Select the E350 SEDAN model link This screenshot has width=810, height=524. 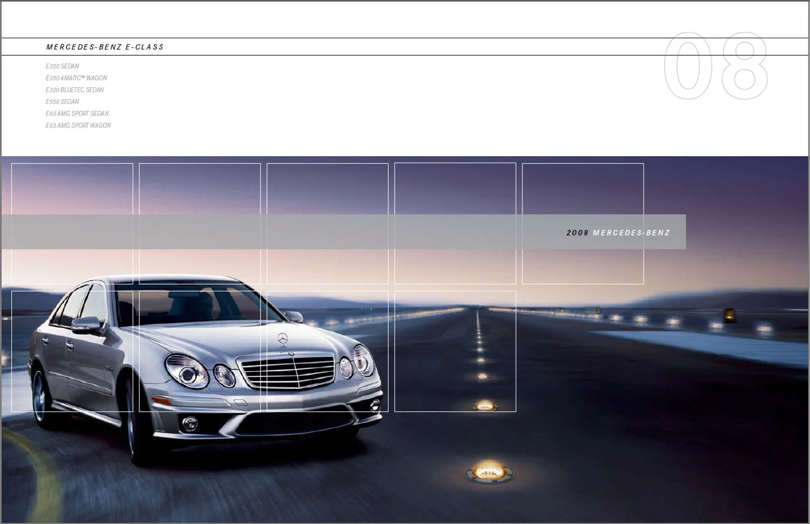pos(62,66)
